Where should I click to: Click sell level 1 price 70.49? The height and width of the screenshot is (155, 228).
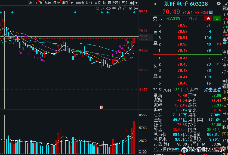[x=183, y=50]
